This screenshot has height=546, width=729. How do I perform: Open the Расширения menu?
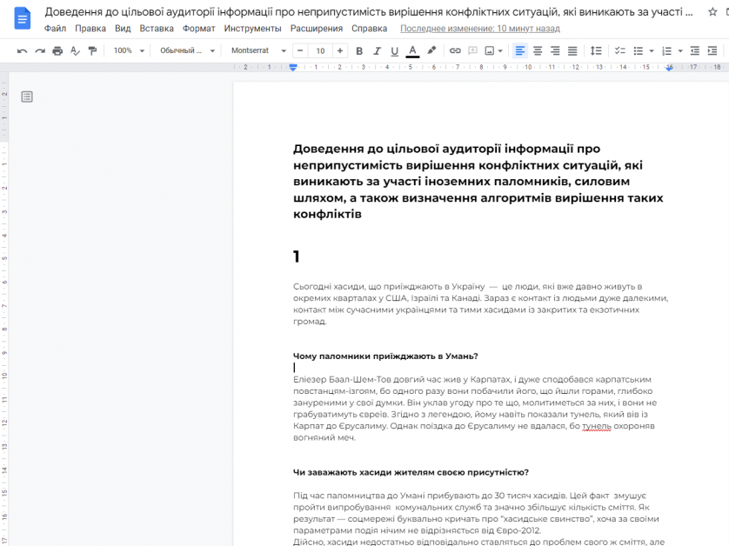tap(316, 29)
